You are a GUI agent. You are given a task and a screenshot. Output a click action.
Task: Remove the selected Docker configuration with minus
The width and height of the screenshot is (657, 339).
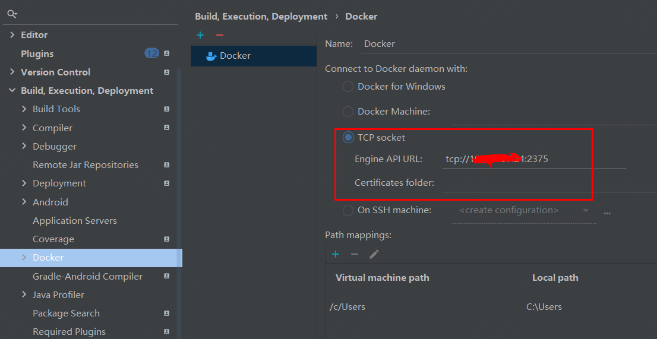click(x=220, y=35)
